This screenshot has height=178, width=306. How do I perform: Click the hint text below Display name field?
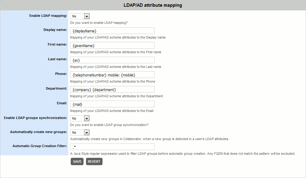tap(117, 37)
